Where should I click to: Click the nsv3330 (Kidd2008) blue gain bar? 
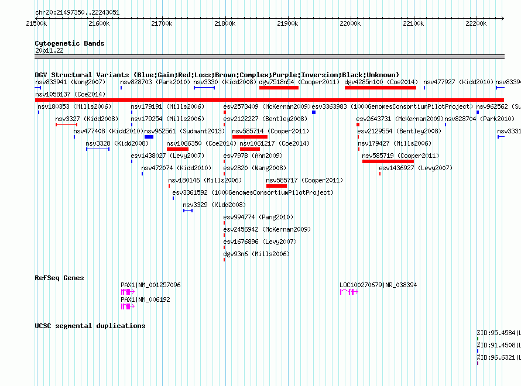coord(204,88)
